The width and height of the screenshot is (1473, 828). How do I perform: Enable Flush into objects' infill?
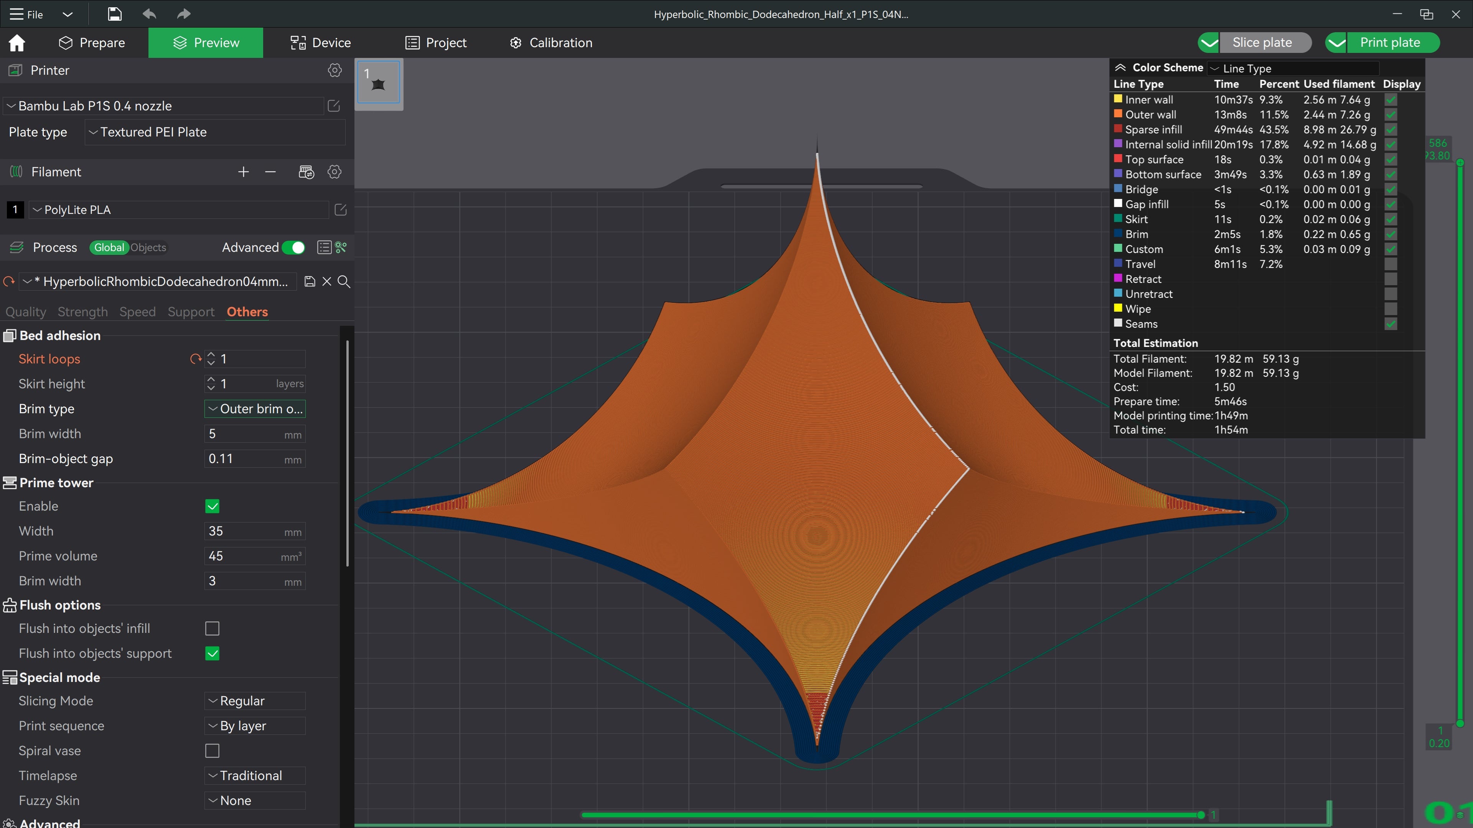pos(212,629)
